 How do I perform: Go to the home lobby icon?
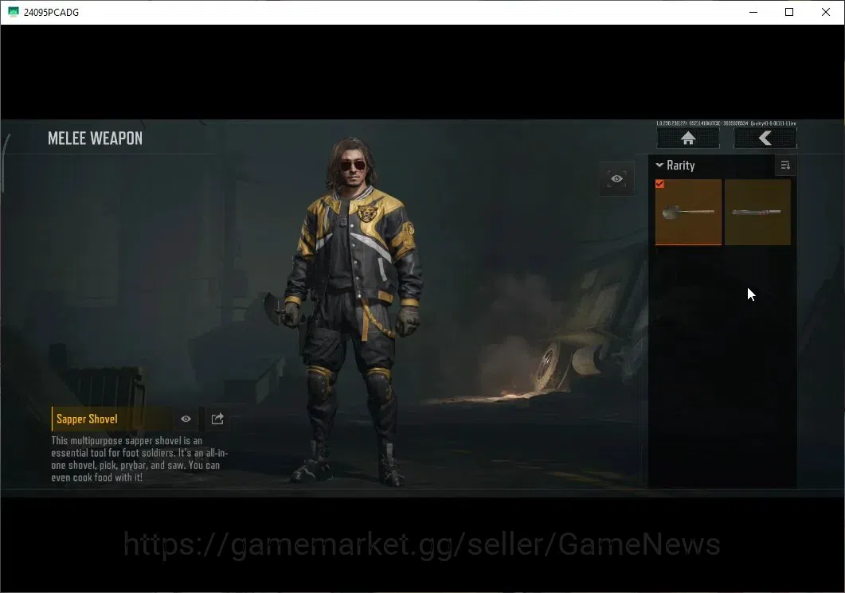click(x=687, y=138)
